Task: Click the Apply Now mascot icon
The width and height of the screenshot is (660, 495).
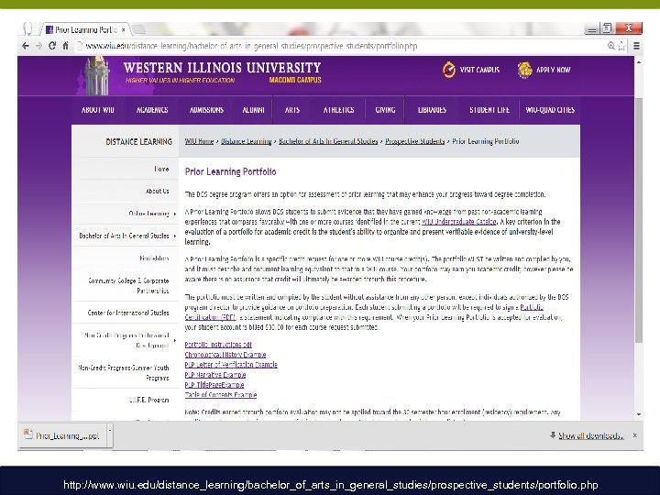Action: pyautogui.click(x=524, y=70)
